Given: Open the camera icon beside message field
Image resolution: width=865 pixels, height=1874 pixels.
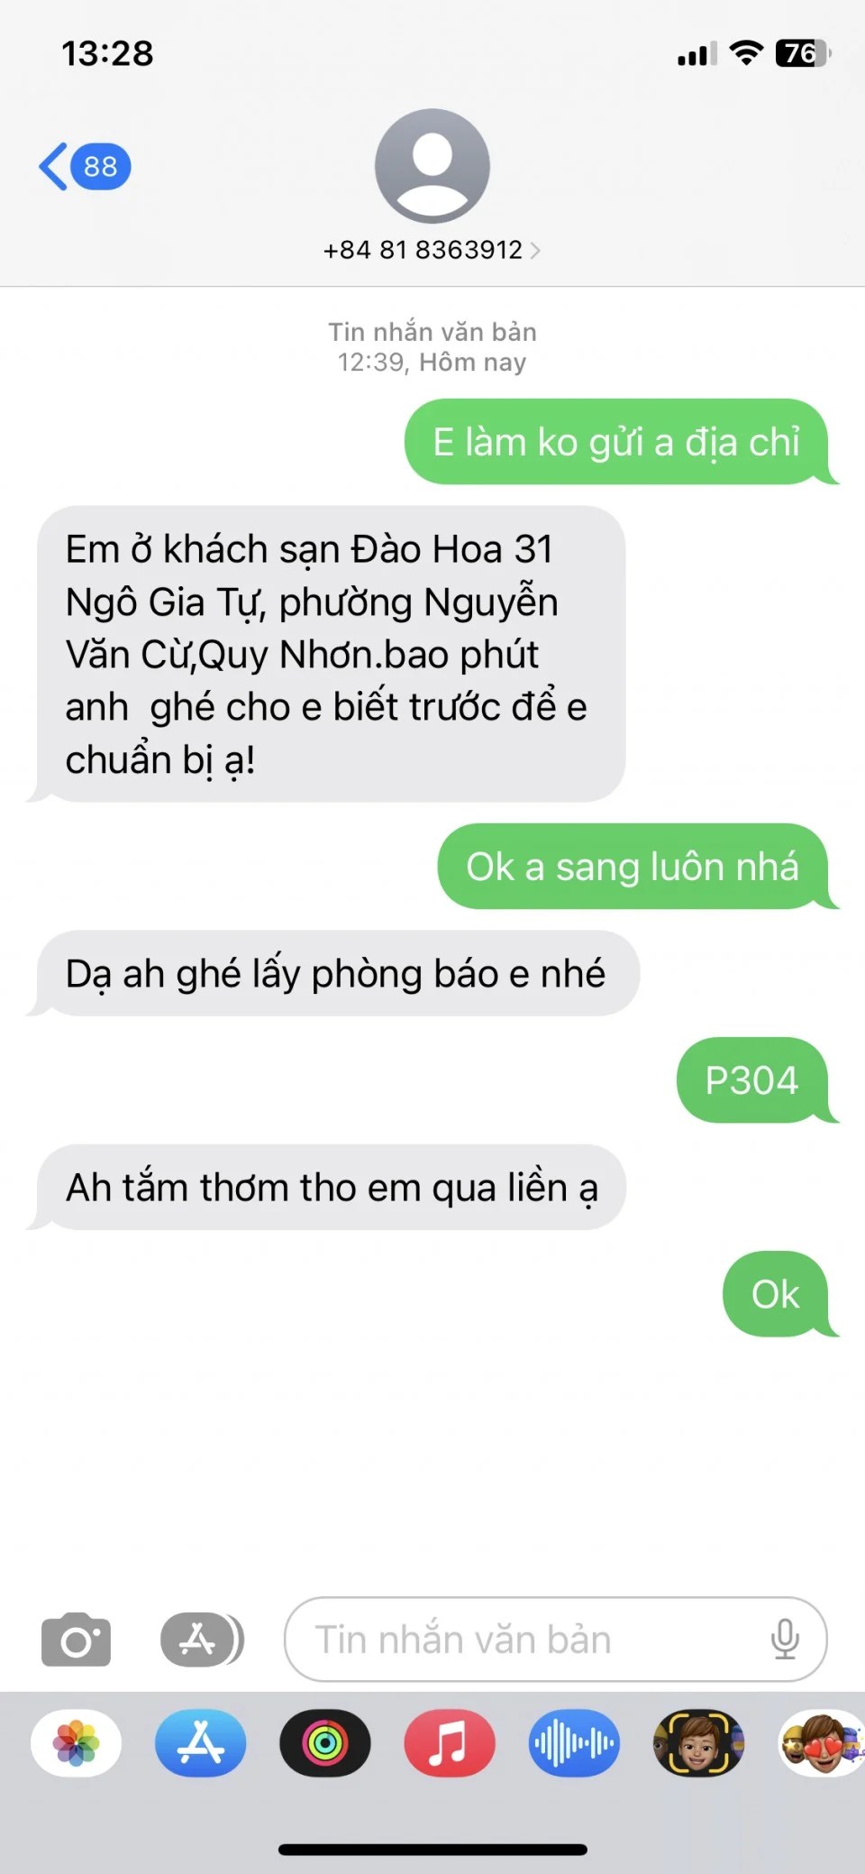Looking at the screenshot, I should pos(77,1639).
